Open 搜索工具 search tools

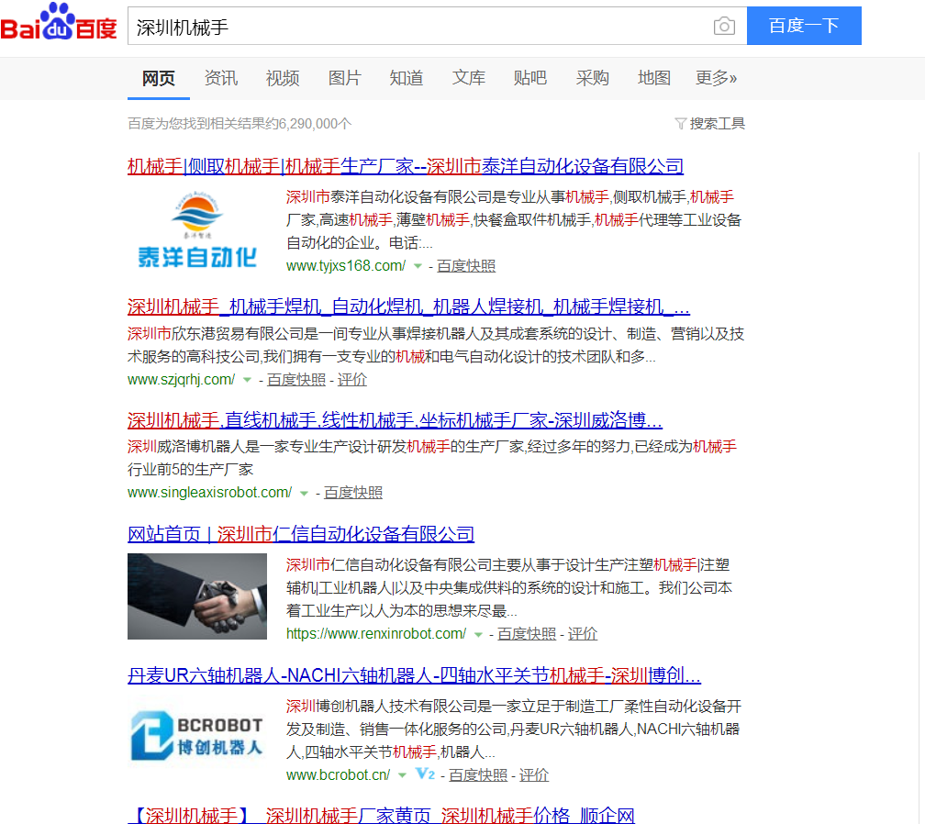pos(710,123)
